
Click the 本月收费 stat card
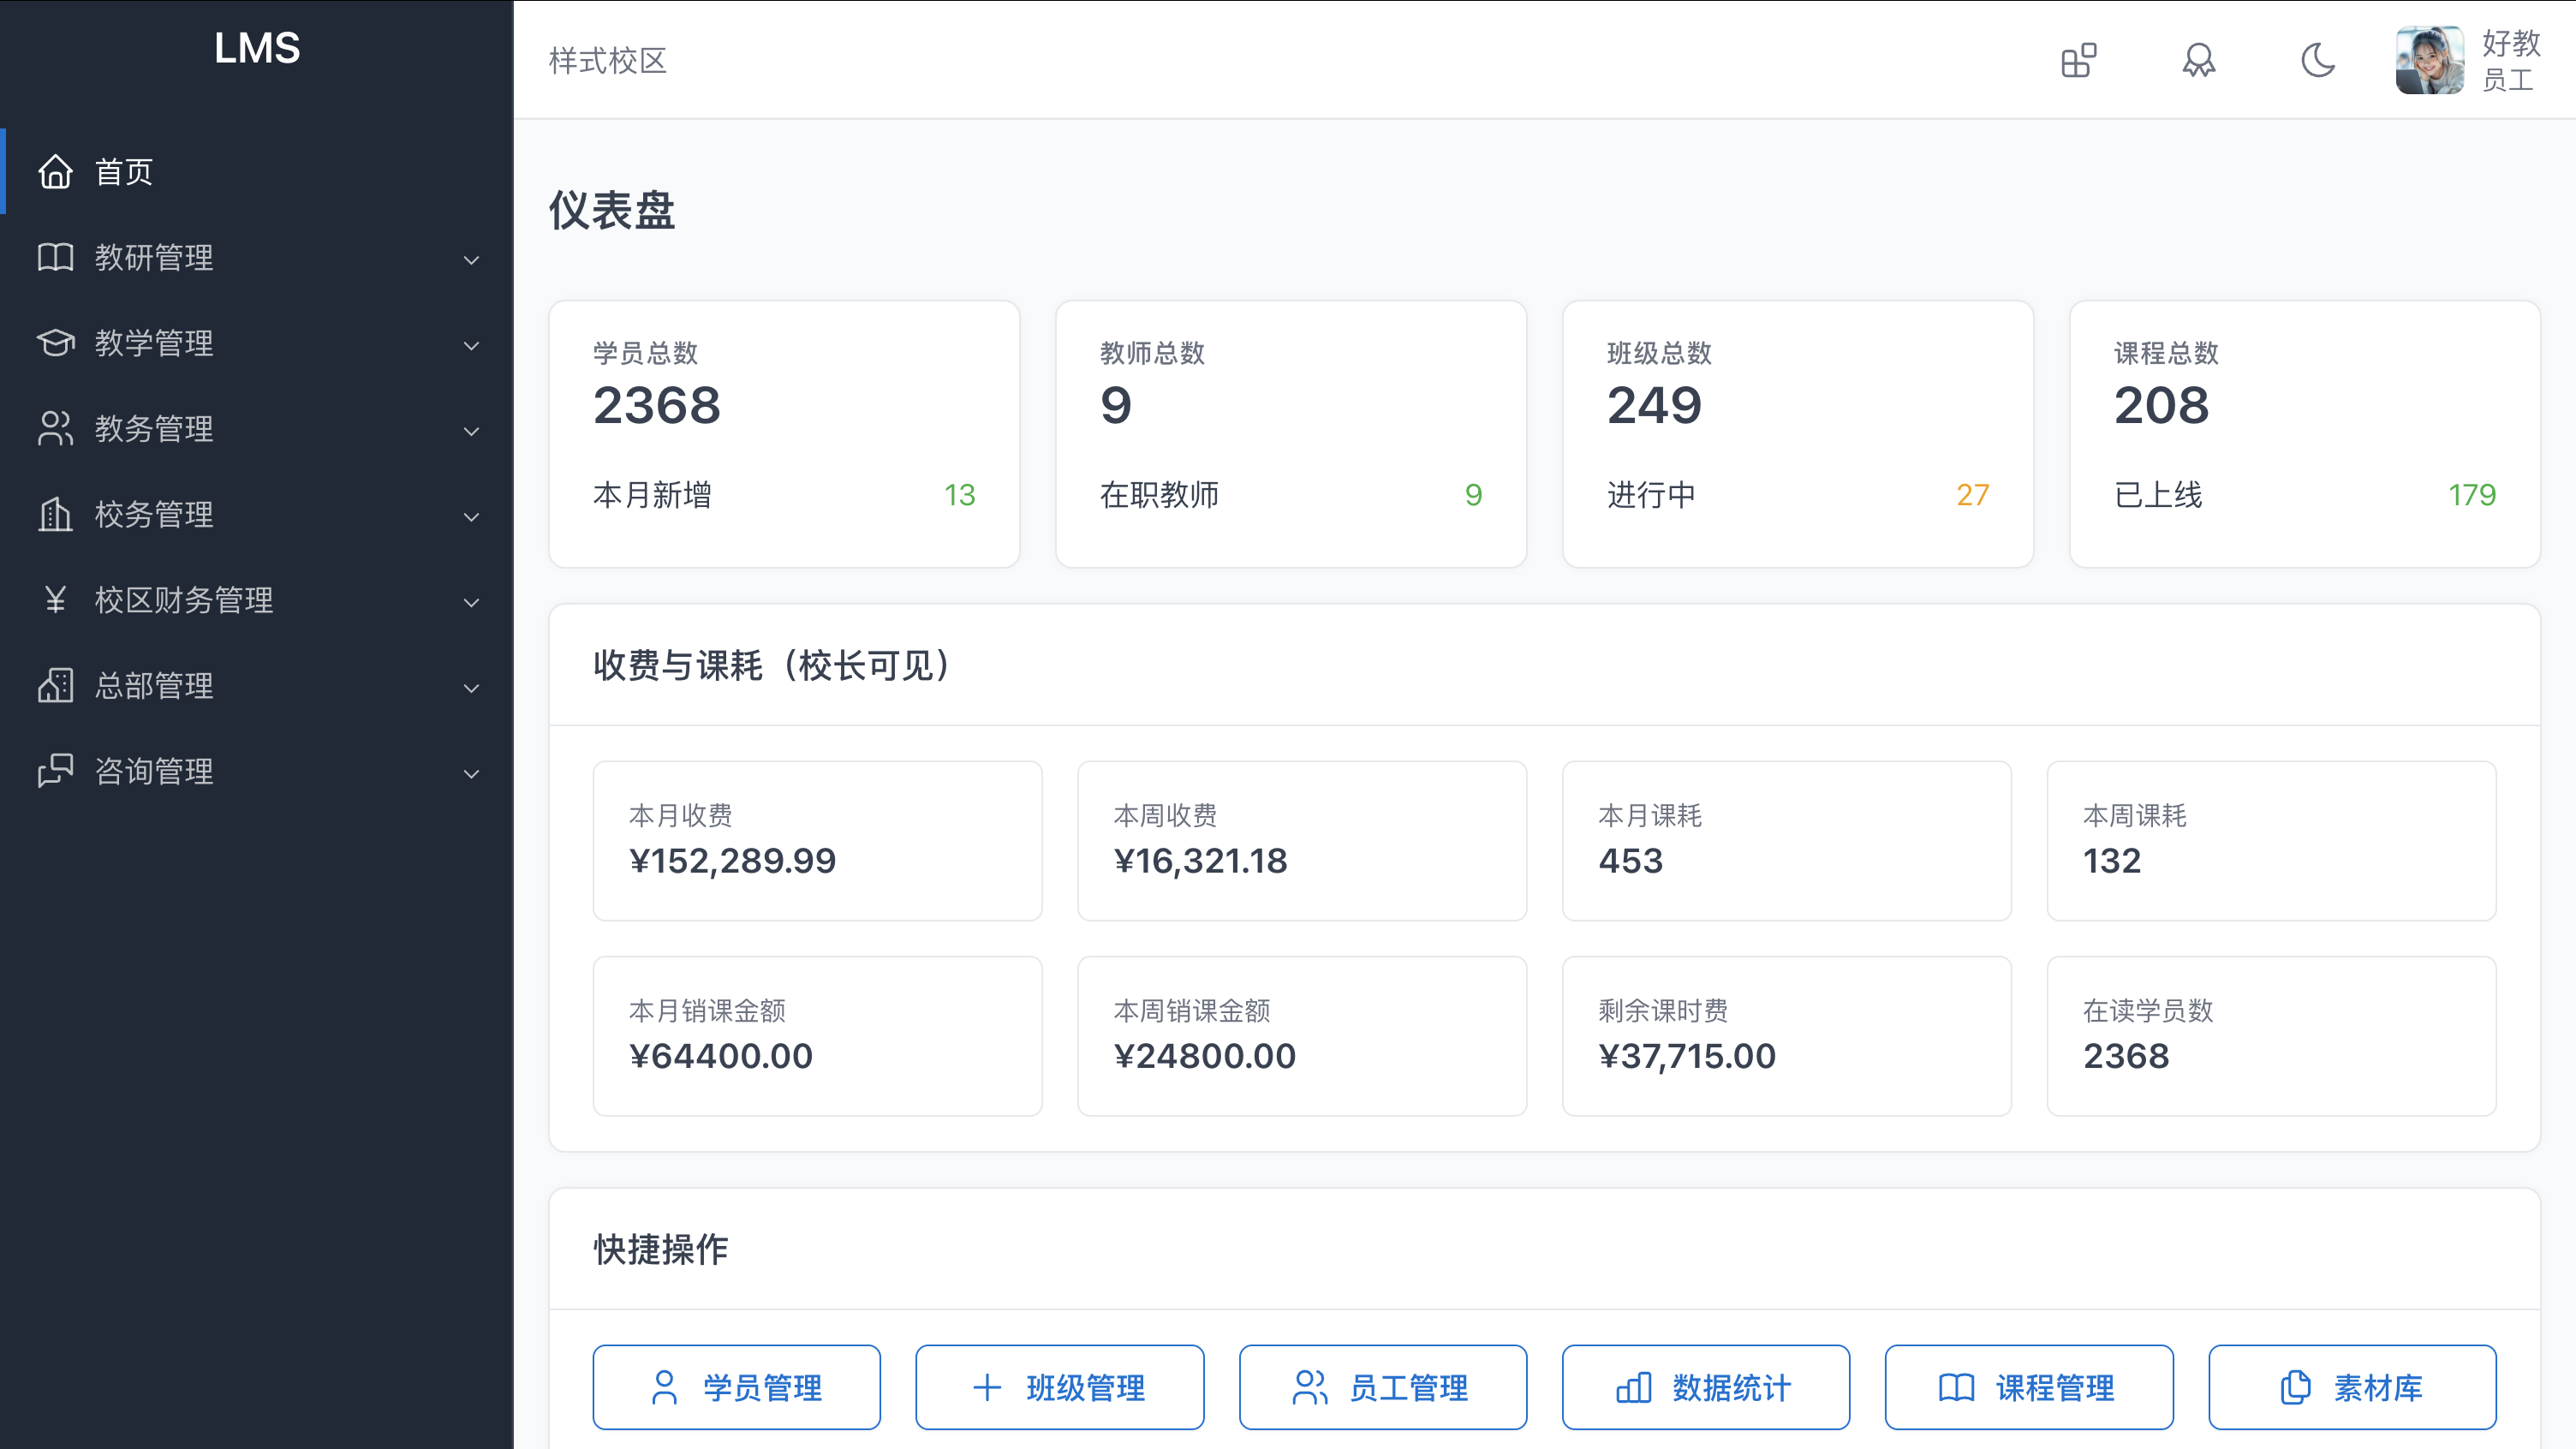tap(817, 840)
